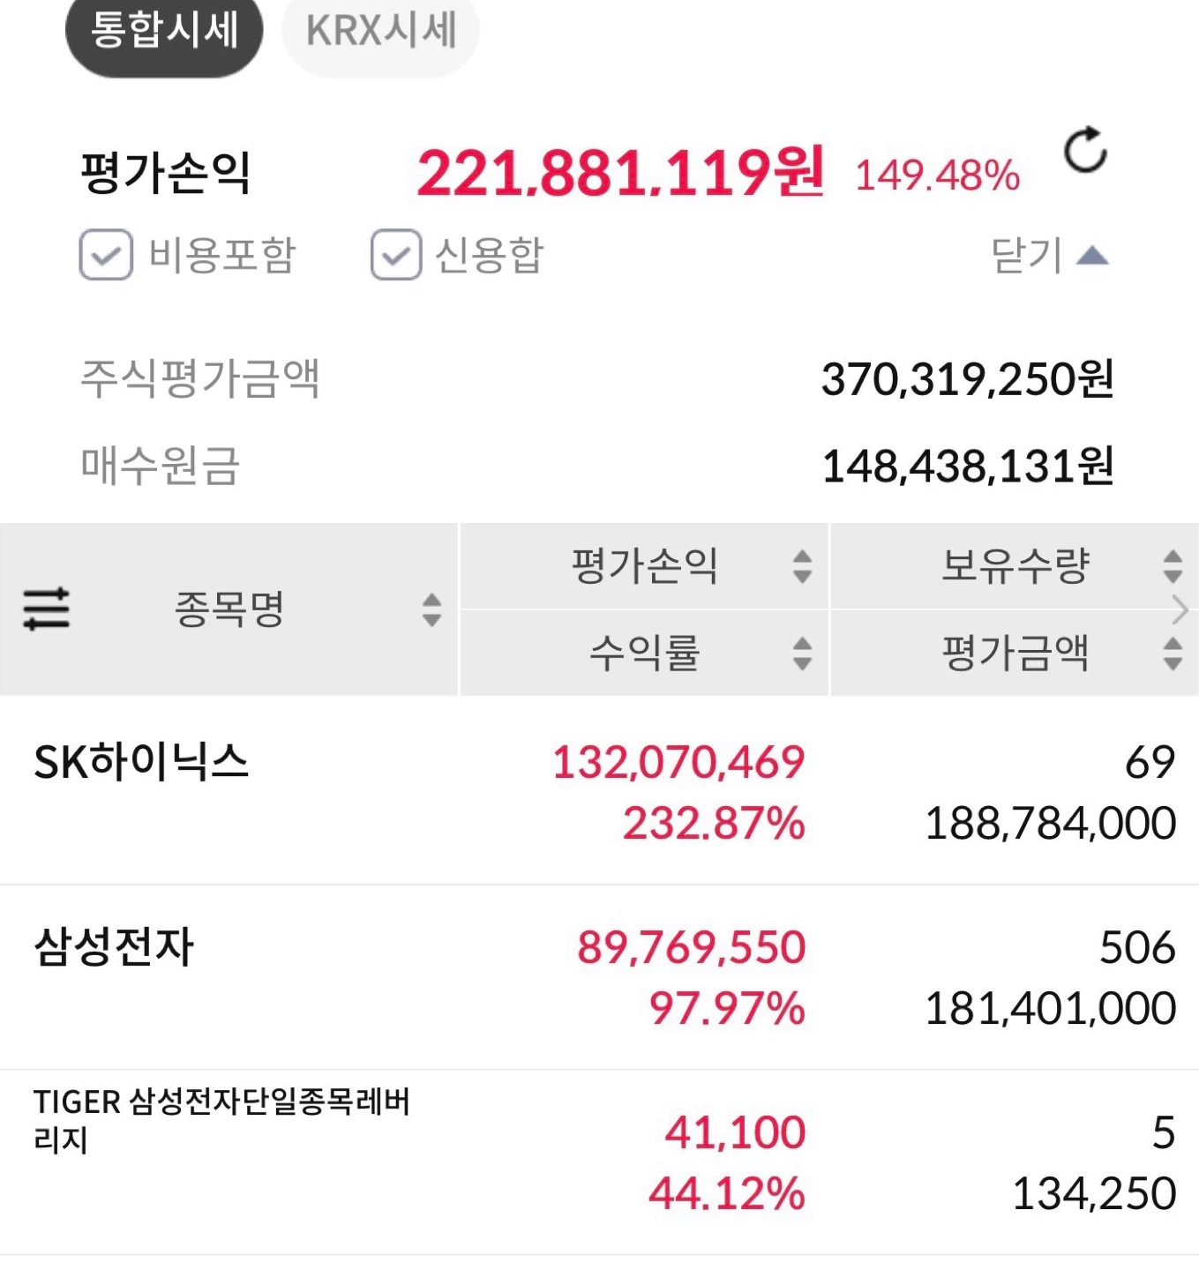Open the SK하이닉스 holding row
The image size is (1199, 1270).
click(x=599, y=791)
